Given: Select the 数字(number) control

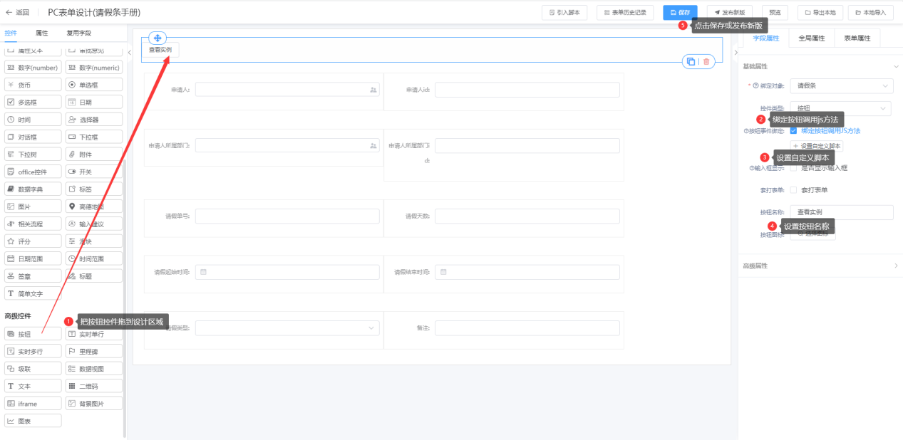Looking at the screenshot, I should click(x=33, y=67).
